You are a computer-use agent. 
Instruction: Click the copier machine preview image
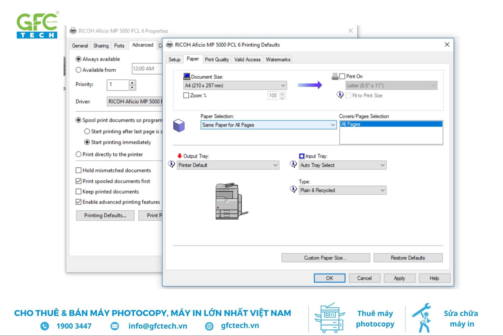(231, 201)
